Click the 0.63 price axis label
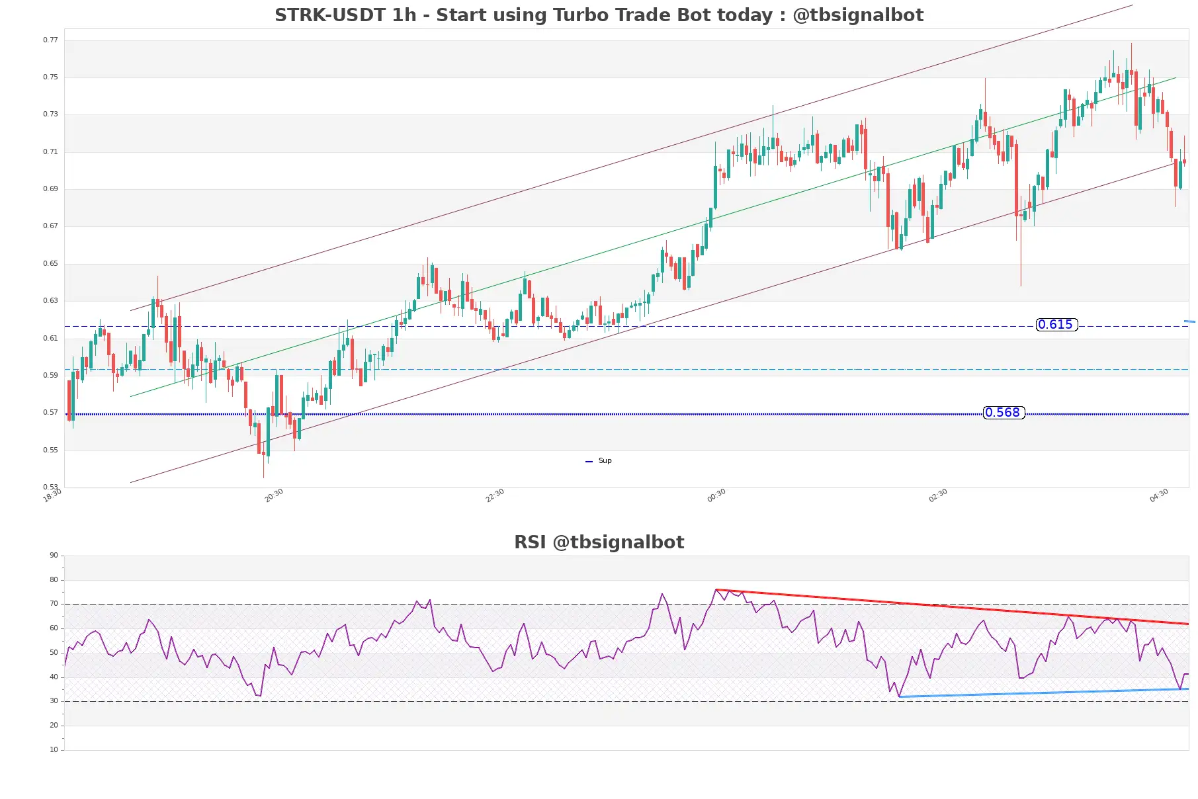1198x799 pixels. click(50, 301)
